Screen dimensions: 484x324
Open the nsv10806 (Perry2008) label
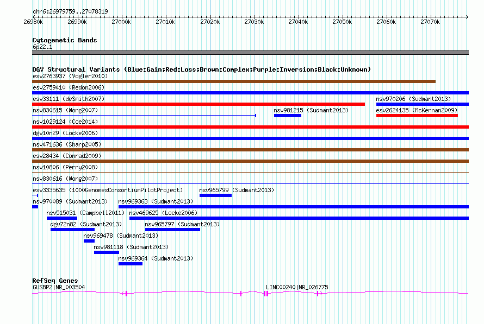[x=65, y=167]
